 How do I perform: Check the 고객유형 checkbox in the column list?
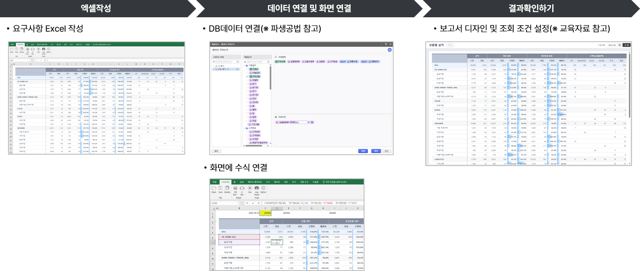pos(246,135)
